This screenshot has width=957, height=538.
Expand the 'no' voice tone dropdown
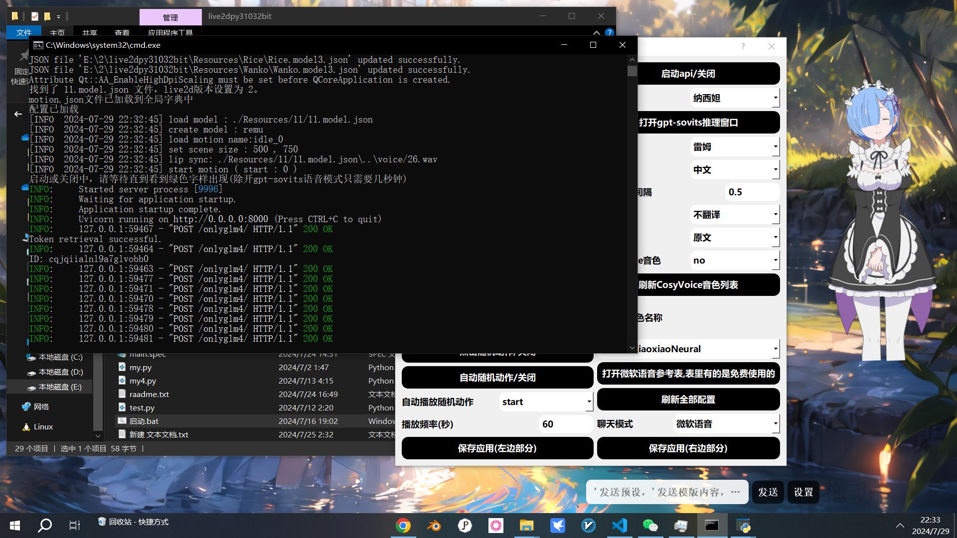(x=735, y=261)
